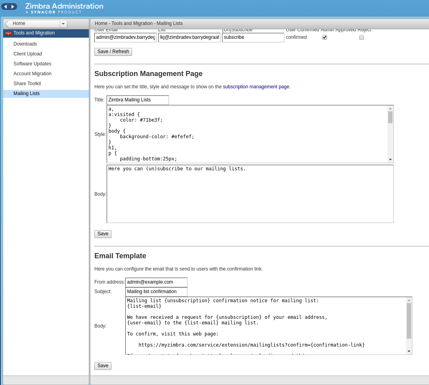Click the Style box scroll-up arrow
The image size is (429, 385).
click(390, 109)
